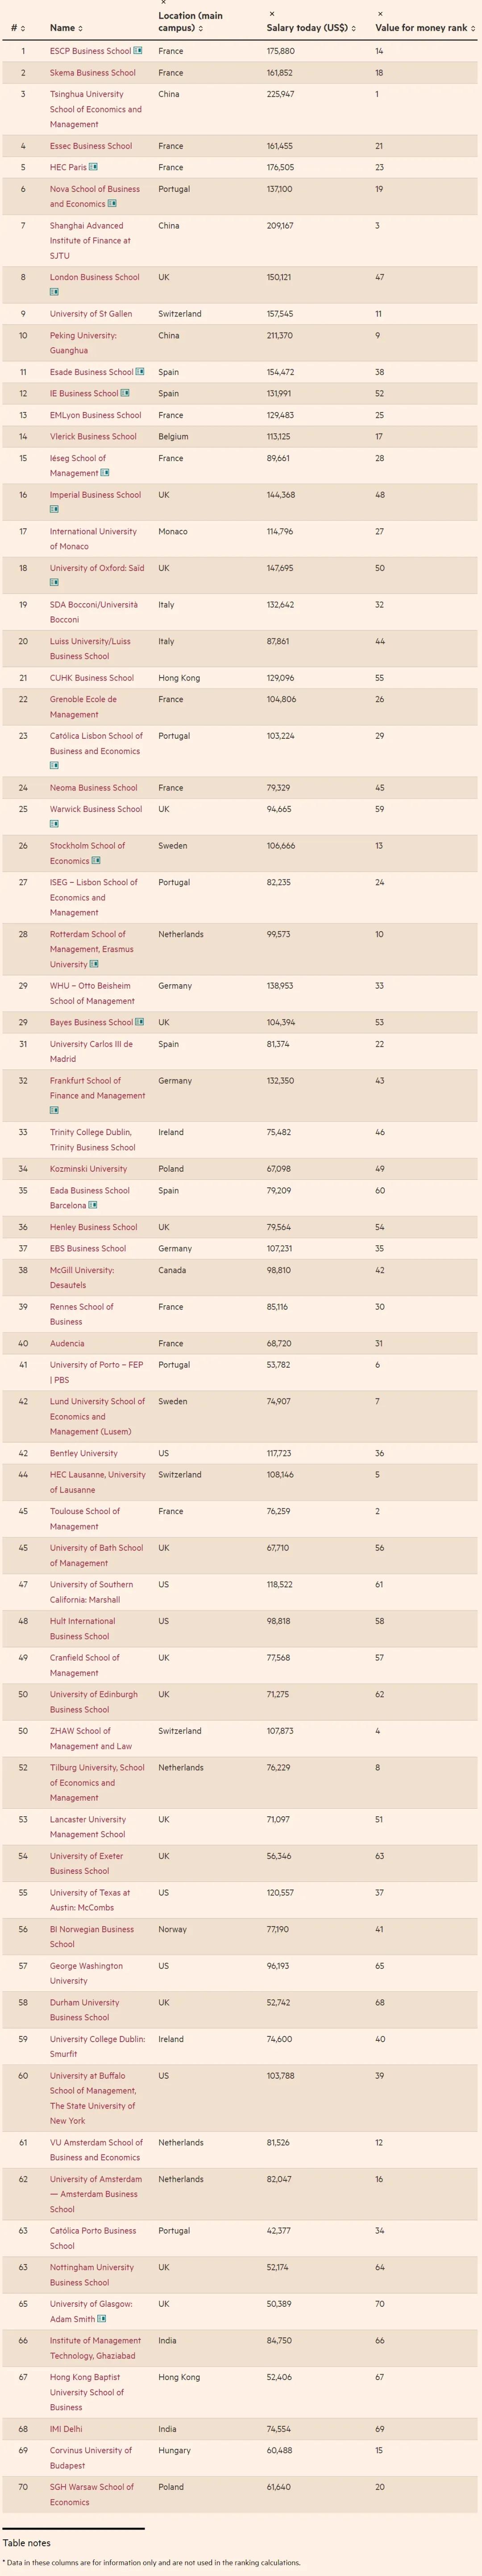482x2576 pixels.
Task: Remove the Location column using its ×
Action: (x=163, y=3)
